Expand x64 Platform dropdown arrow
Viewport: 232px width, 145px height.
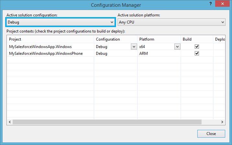[x=177, y=47]
